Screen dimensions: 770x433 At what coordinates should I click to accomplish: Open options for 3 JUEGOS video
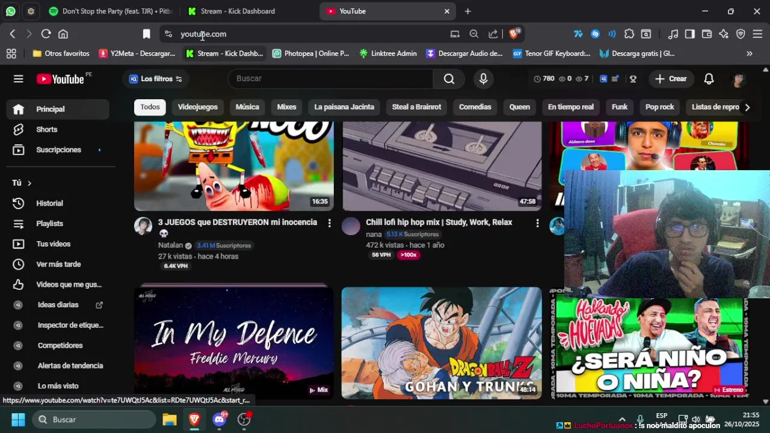click(x=329, y=223)
